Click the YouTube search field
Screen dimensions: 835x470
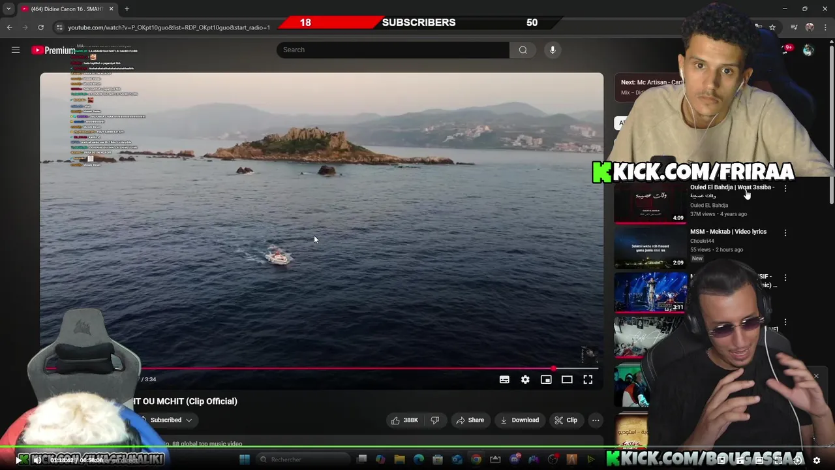click(x=393, y=50)
